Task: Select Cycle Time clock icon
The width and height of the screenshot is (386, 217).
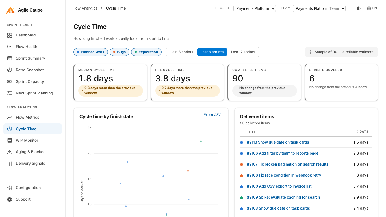Action: (x=10, y=129)
